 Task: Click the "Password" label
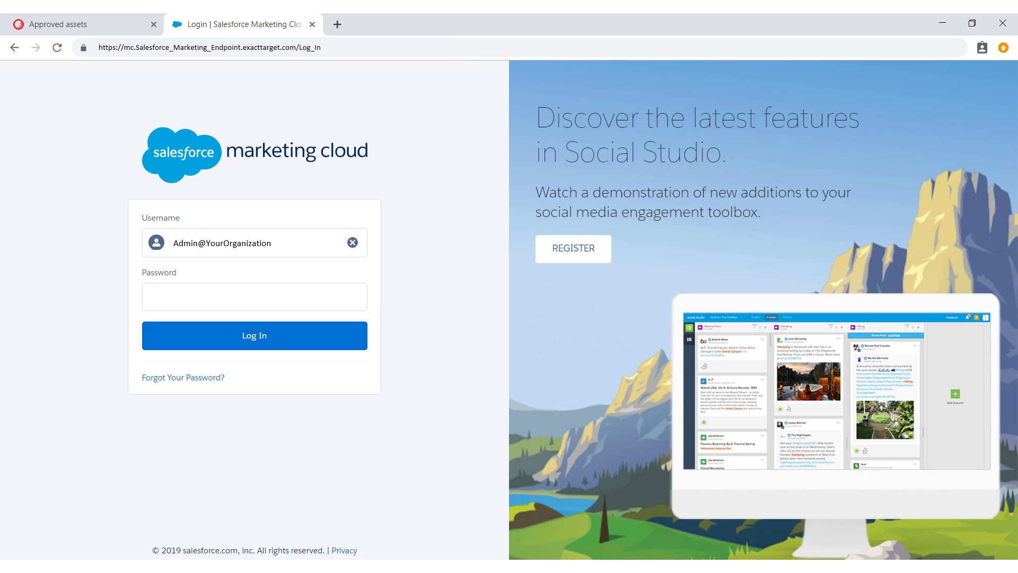tap(159, 273)
